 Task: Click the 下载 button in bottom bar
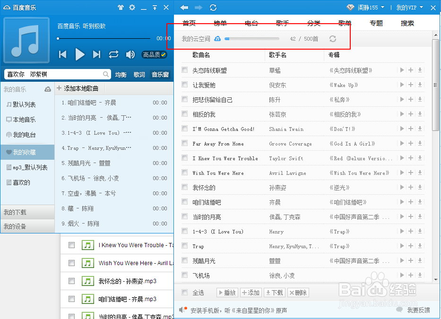(275, 293)
